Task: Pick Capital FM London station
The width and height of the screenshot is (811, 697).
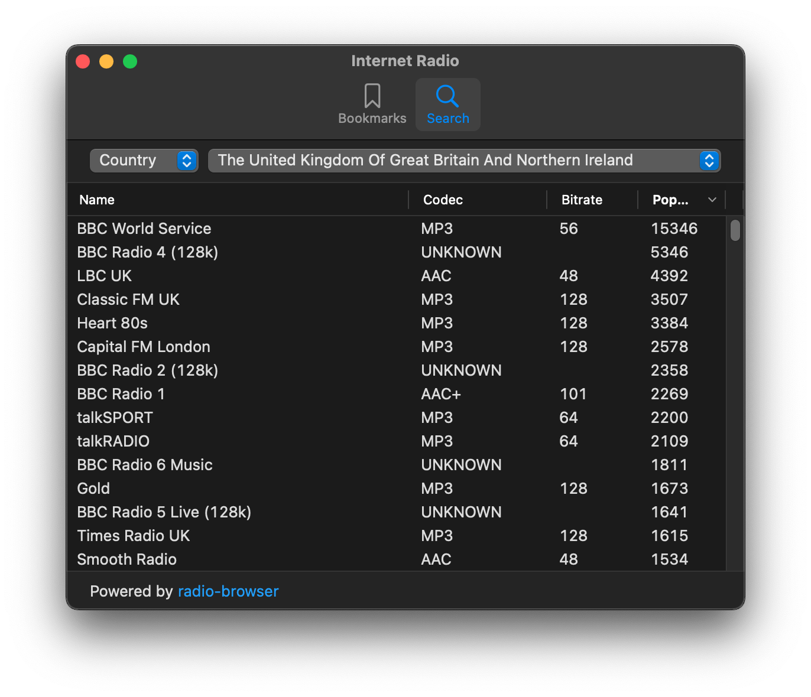Action: coord(397,347)
